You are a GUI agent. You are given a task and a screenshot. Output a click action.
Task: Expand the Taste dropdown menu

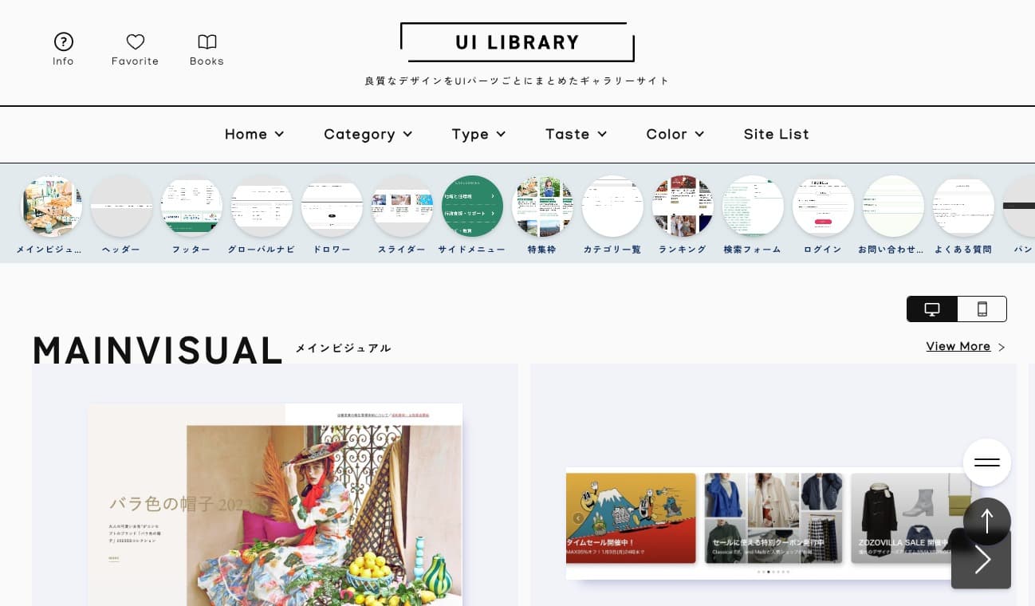coord(577,134)
